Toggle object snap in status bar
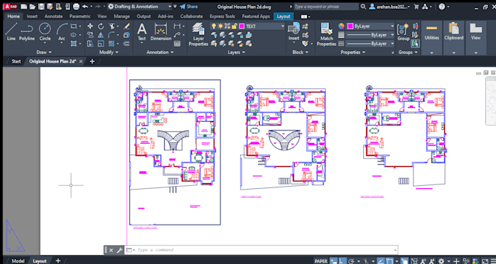 pyautogui.click(x=390, y=261)
